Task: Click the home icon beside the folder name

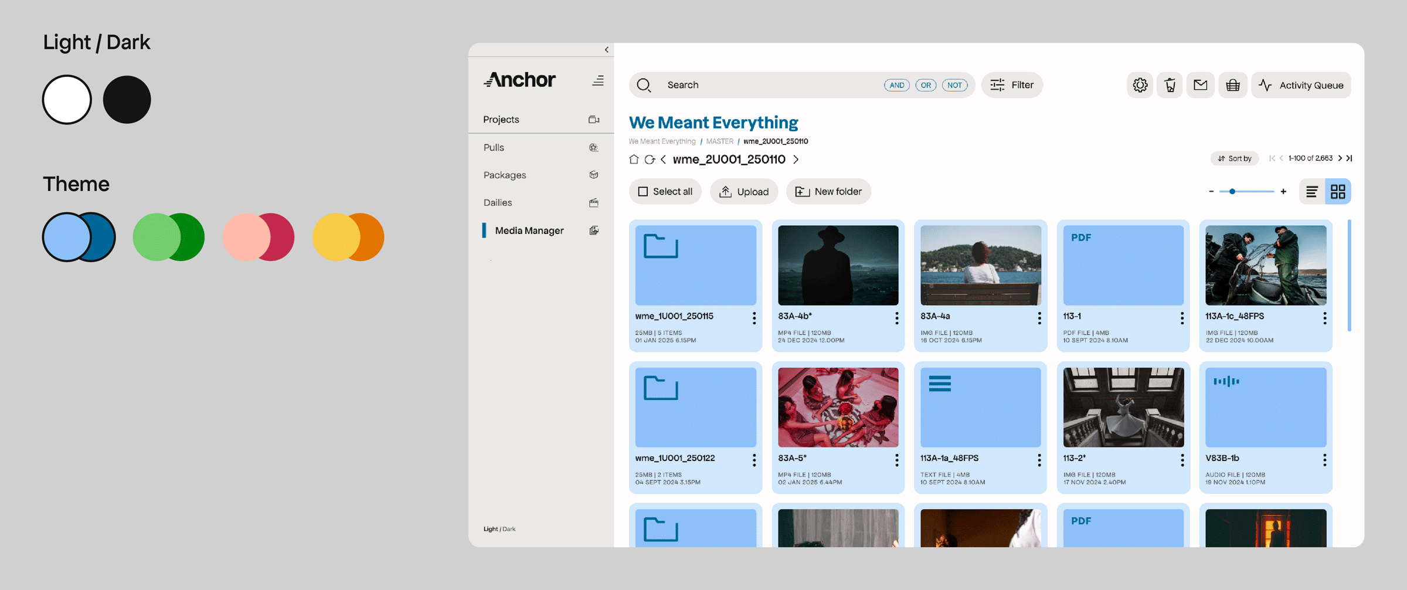Action: [x=634, y=159]
